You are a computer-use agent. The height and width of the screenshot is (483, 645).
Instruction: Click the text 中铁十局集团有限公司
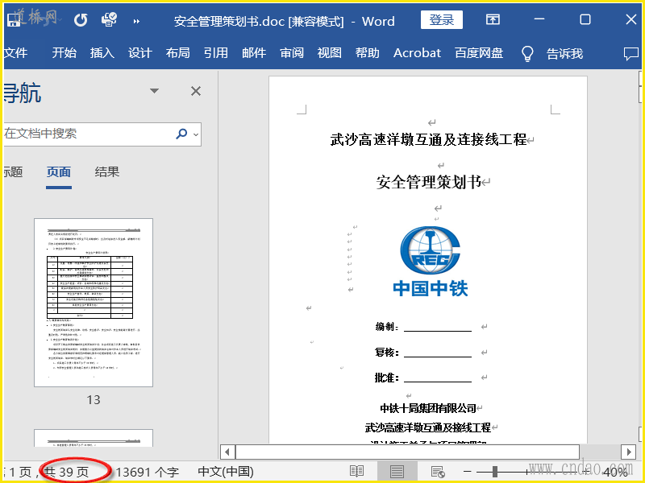pyautogui.click(x=428, y=408)
